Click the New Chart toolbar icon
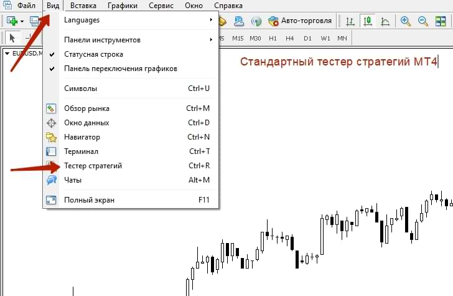Viewport: 453px width, 296px height. pyautogui.click(x=12, y=21)
